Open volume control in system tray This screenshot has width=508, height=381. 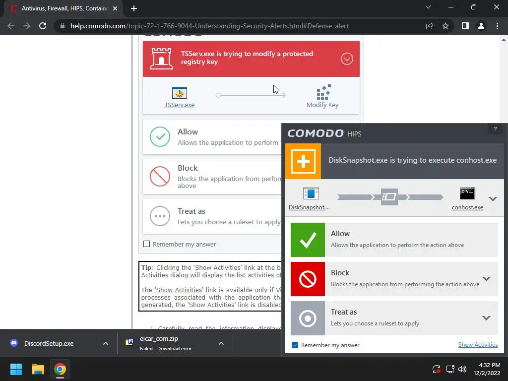click(462, 369)
